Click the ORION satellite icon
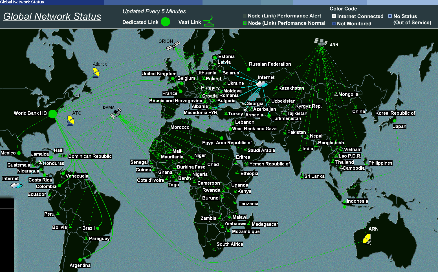This screenshot has width=438, height=272. point(173,46)
